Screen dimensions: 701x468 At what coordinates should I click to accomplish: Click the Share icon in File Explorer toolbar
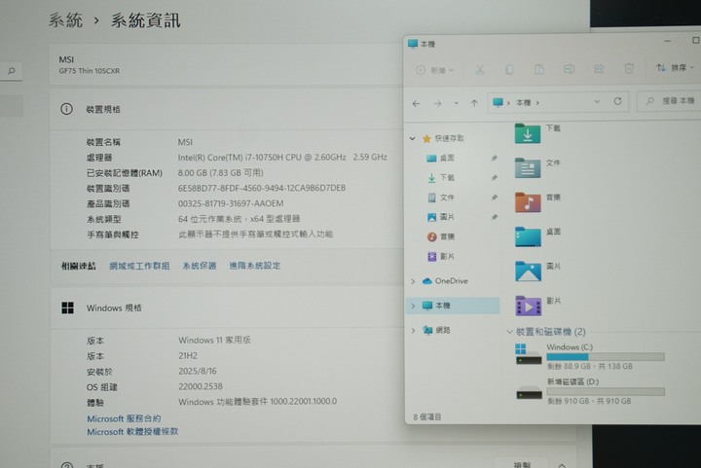[599, 68]
